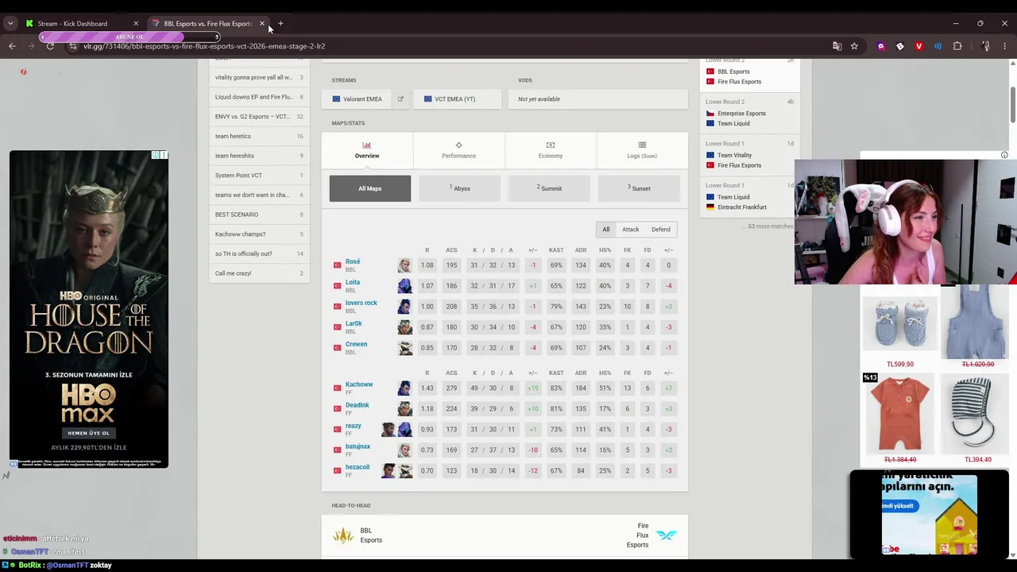Go back to the previous page
The height and width of the screenshot is (572, 1017).
point(12,46)
